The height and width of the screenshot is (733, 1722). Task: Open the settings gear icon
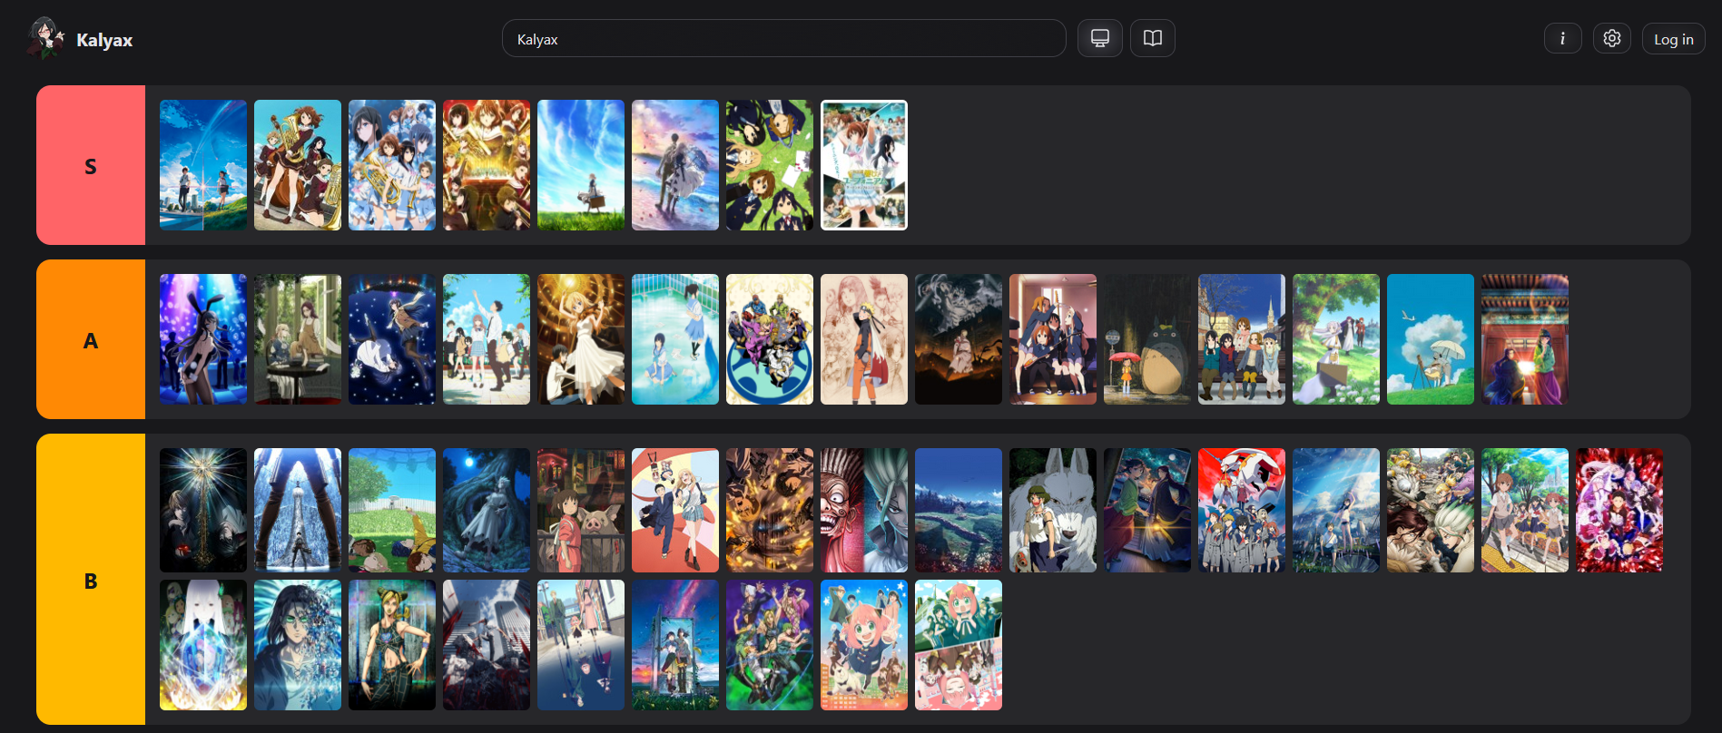click(1611, 38)
